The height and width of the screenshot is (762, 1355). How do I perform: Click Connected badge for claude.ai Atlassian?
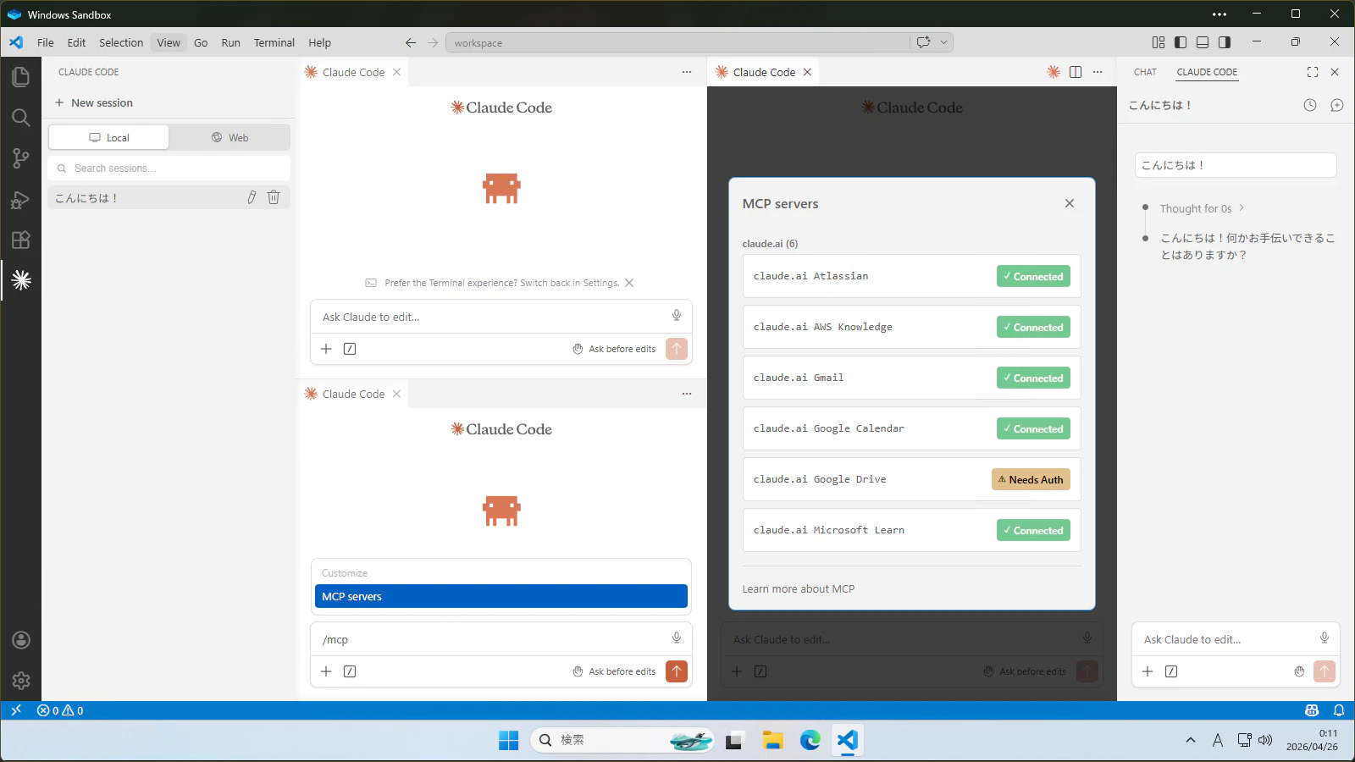[x=1033, y=276]
